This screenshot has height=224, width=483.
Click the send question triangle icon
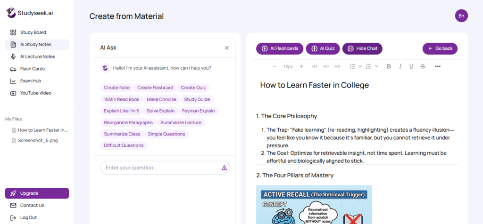point(224,168)
